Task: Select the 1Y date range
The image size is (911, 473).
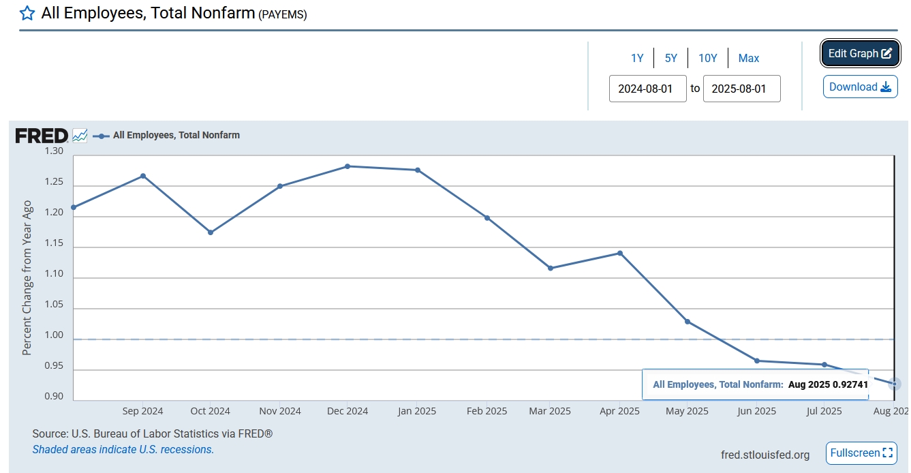Action: (x=637, y=59)
